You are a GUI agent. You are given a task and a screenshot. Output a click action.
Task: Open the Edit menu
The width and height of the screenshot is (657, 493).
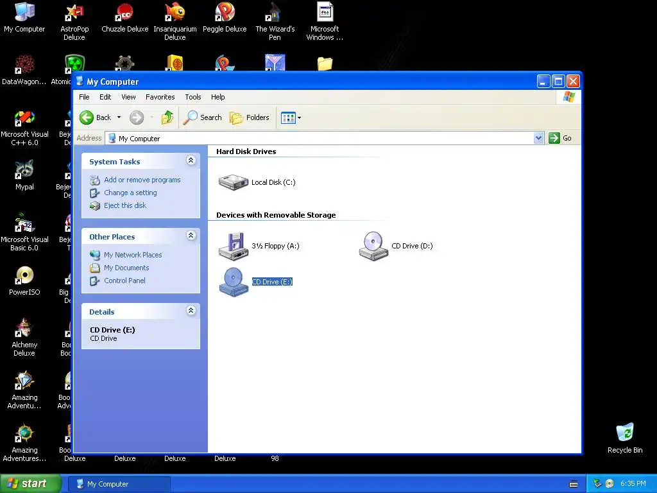click(x=105, y=97)
